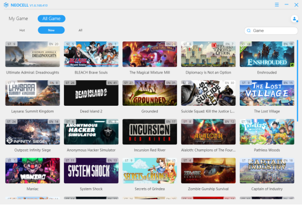Open the Incursion Red River thumbnail
Screen dimensions: 302x205
(150, 132)
